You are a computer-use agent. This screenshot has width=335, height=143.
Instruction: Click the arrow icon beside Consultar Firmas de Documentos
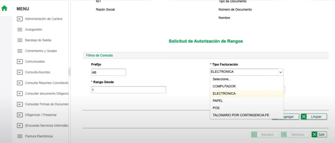click(x=20, y=104)
